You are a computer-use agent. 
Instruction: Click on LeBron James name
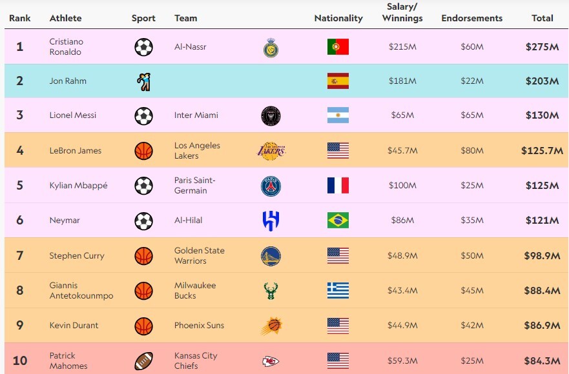(76, 151)
